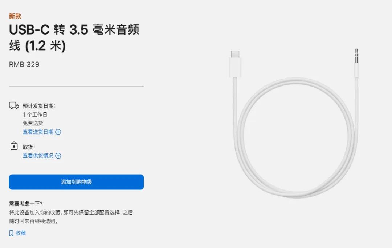This screenshot has width=392, height=248.
Task: Open the 查看送货日期 link
Action: coord(38,132)
